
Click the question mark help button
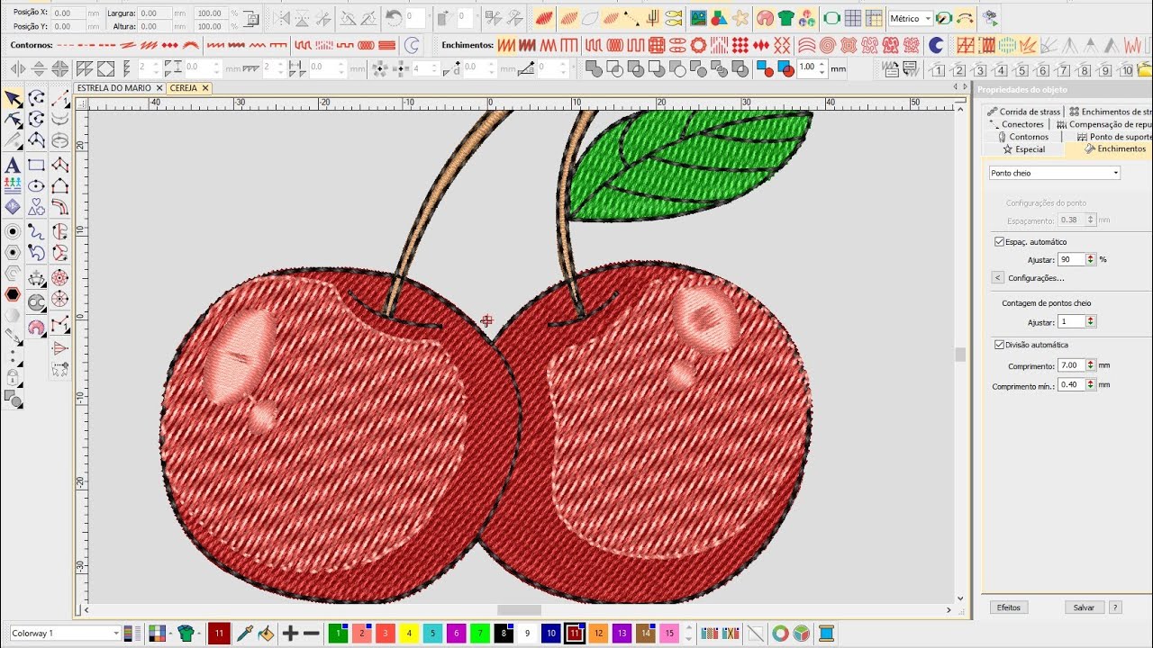click(1115, 607)
